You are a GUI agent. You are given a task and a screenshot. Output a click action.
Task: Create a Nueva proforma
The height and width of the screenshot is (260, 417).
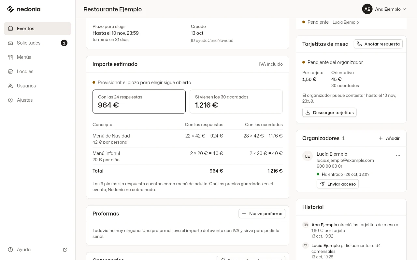(262, 214)
